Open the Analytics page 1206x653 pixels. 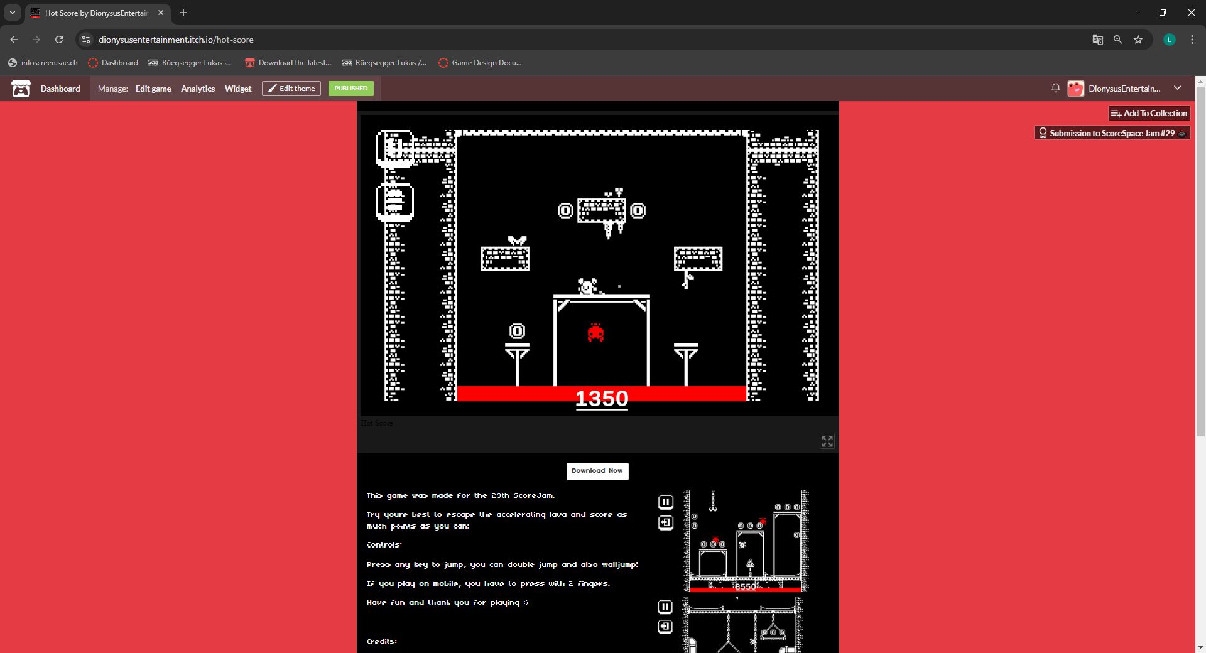pos(198,89)
